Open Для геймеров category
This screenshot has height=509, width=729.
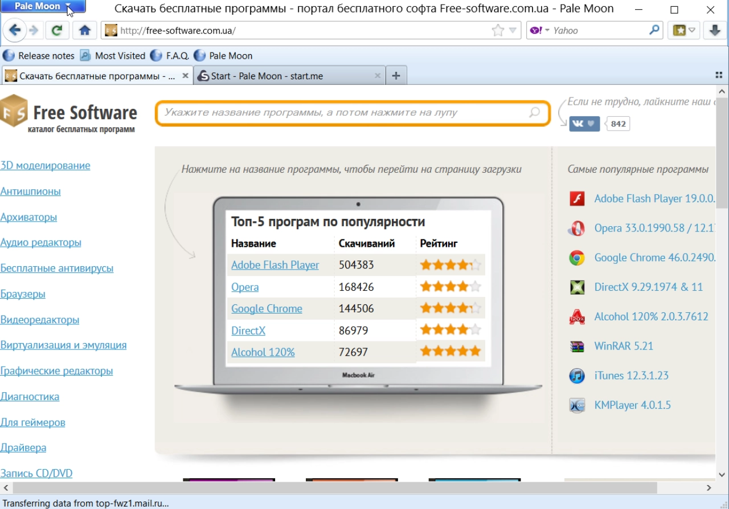pyautogui.click(x=32, y=422)
